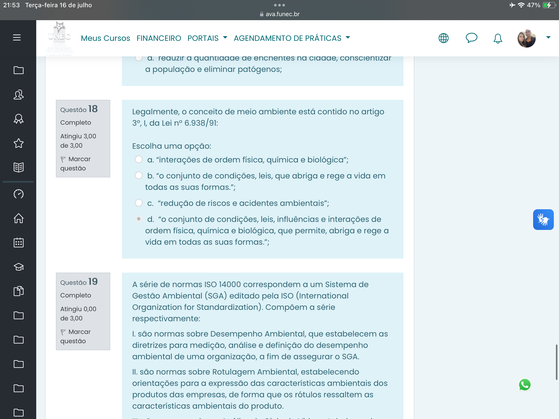
Task: Click the fourth folder icon below the documents icon
Action: pyautogui.click(x=18, y=388)
